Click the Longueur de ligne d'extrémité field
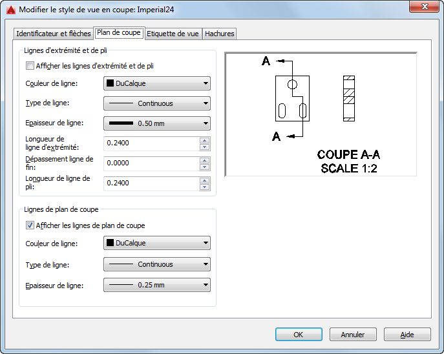This screenshot has height=354, width=444. [151, 143]
